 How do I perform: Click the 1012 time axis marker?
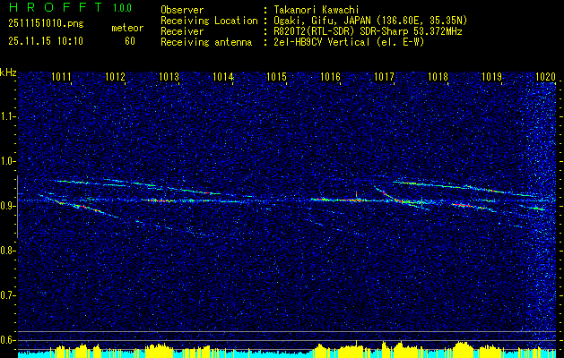coord(115,76)
